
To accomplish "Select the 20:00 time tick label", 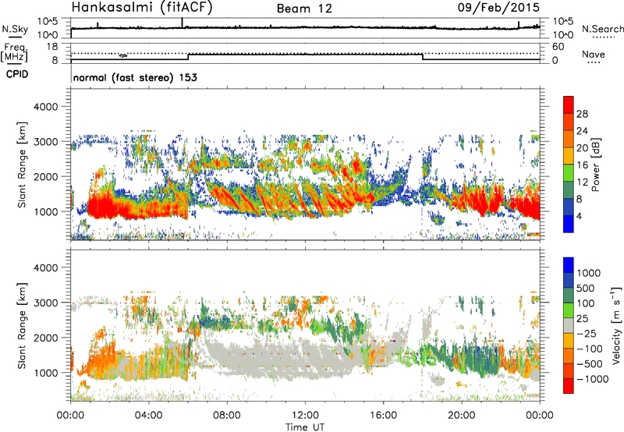I will click(x=461, y=416).
